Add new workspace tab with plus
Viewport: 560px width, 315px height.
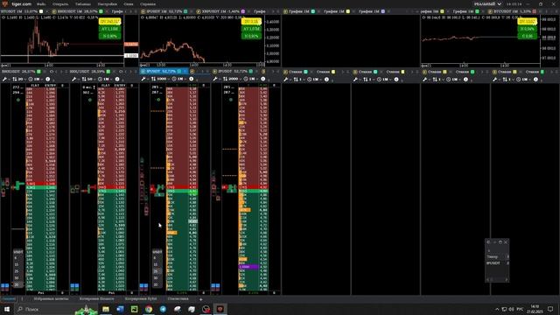click(200, 299)
